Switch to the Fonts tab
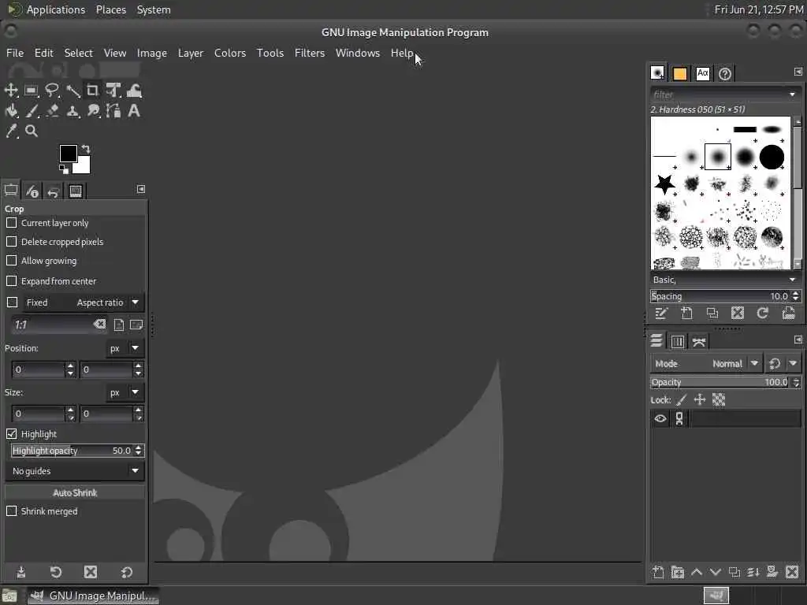807x605 pixels. tap(702, 73)
